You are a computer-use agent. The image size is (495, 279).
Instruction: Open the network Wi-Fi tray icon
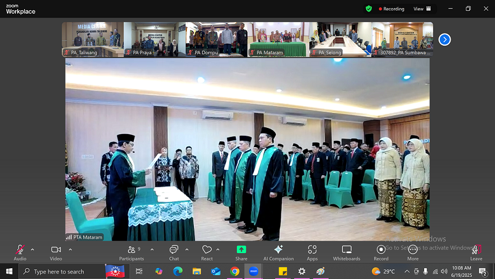(x=435, y=271)
